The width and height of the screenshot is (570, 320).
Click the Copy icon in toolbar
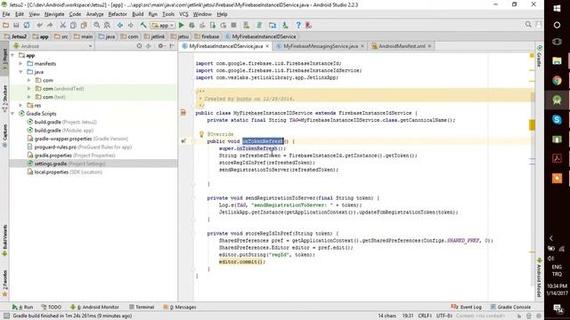[73, 25]
